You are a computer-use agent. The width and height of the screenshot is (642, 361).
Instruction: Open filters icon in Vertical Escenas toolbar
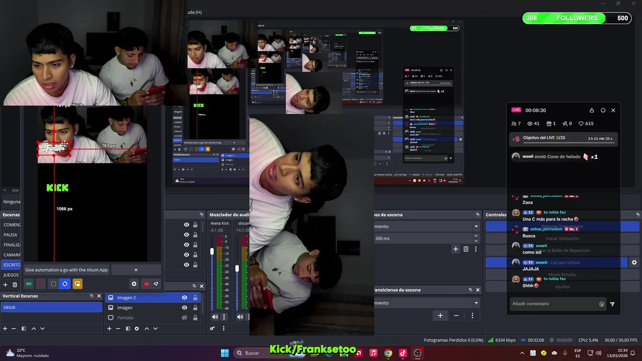pyautogui.click(x=24, y=328)
